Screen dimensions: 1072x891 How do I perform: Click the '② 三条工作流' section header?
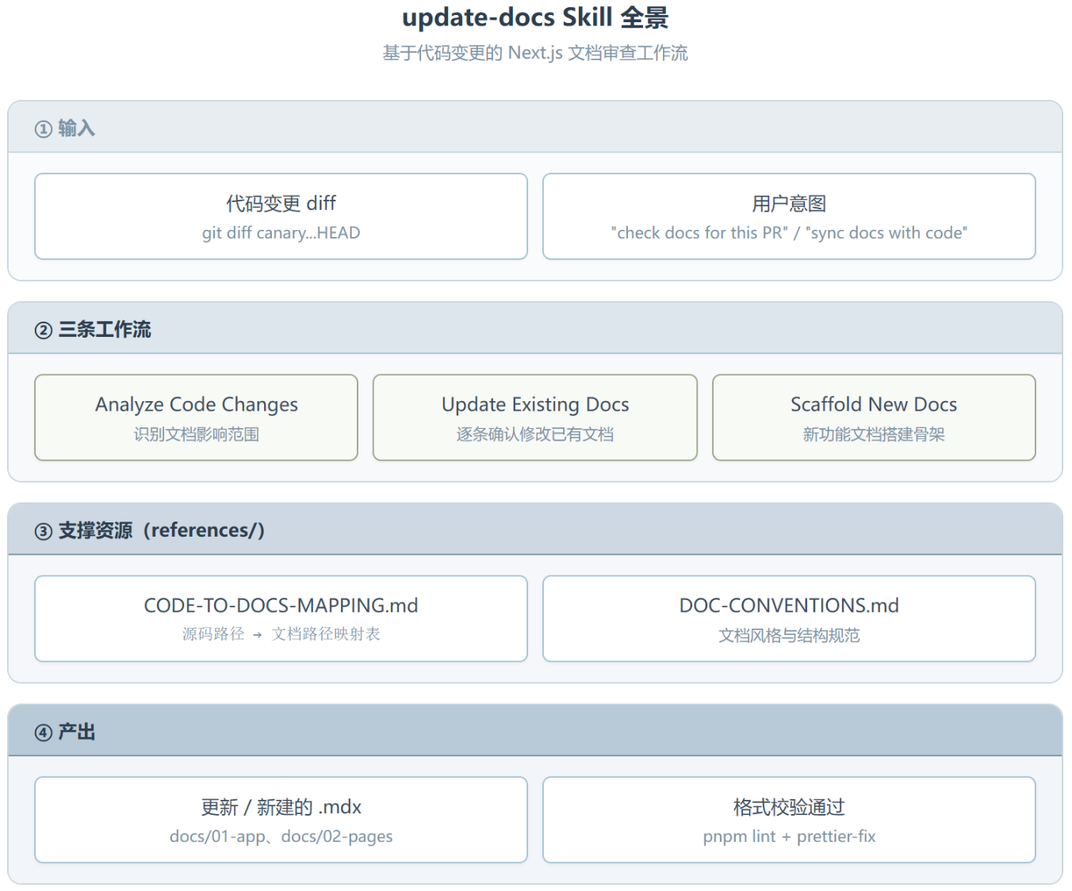pyautogui.click(x=535, y=328)
